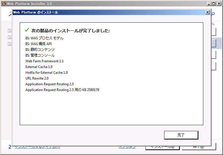Minimize the Web Platform Installer 3.0 window
Viewport: 223px width, 155px height.
[209, 4]
